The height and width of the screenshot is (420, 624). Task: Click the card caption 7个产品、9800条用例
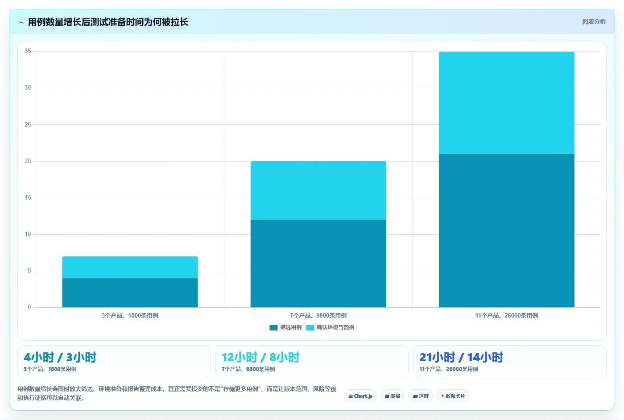(248, 369)
